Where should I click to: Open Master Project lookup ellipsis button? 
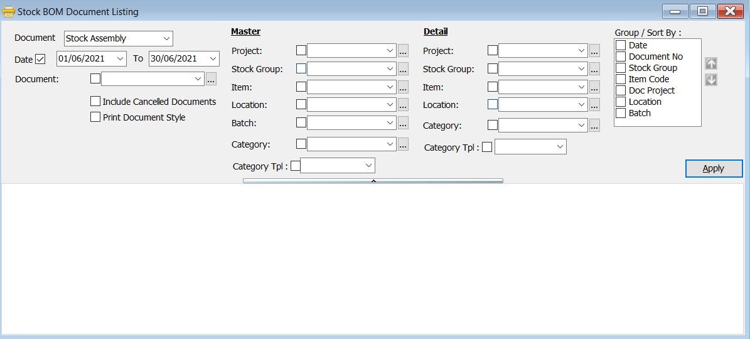[403, 51]
